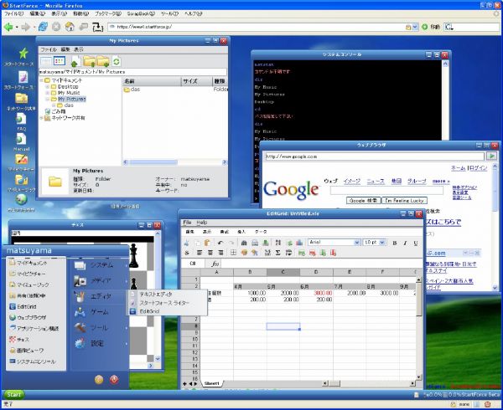Select EditGrid in the editor submenu
Screen dimensions: 503x410
point(149,310)
